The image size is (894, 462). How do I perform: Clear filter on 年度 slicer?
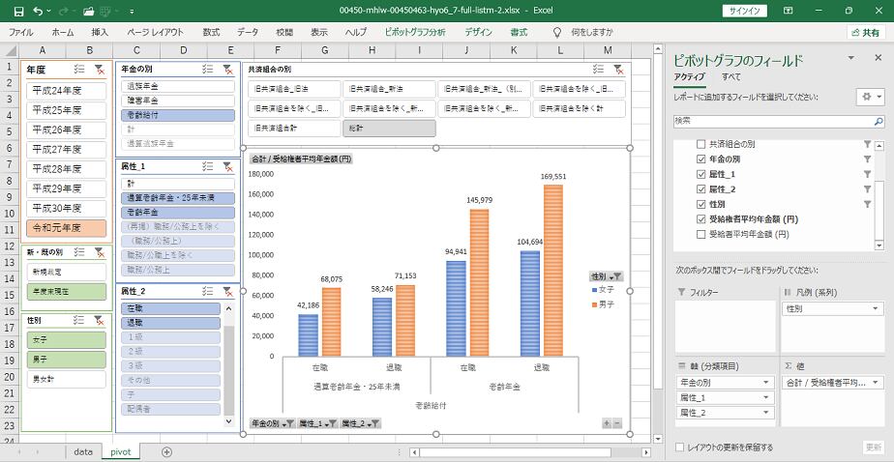[100, 70]
